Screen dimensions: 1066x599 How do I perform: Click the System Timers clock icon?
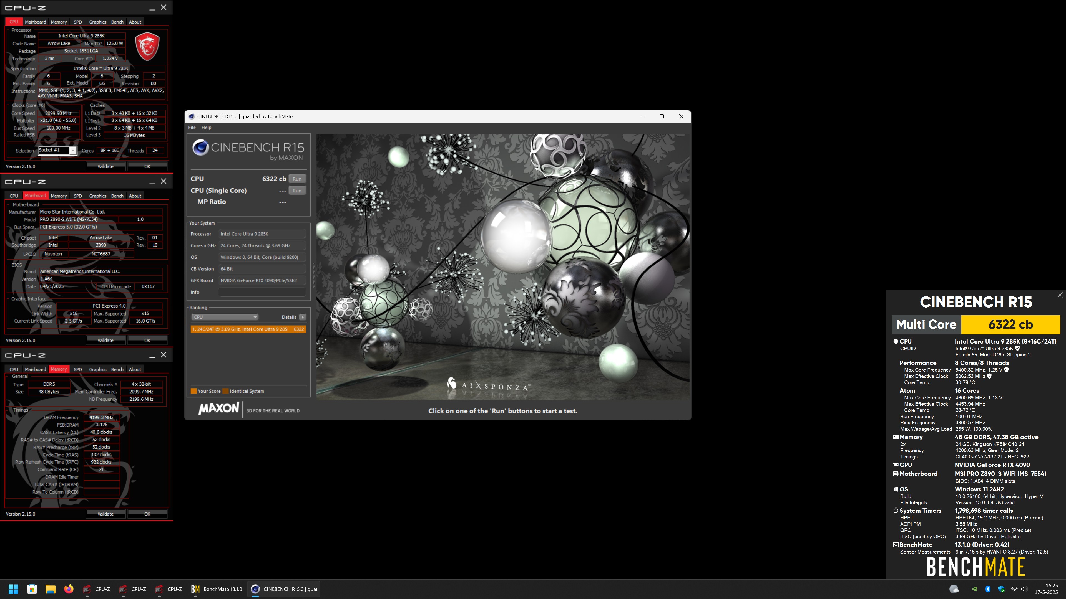[x=896, y=511]
